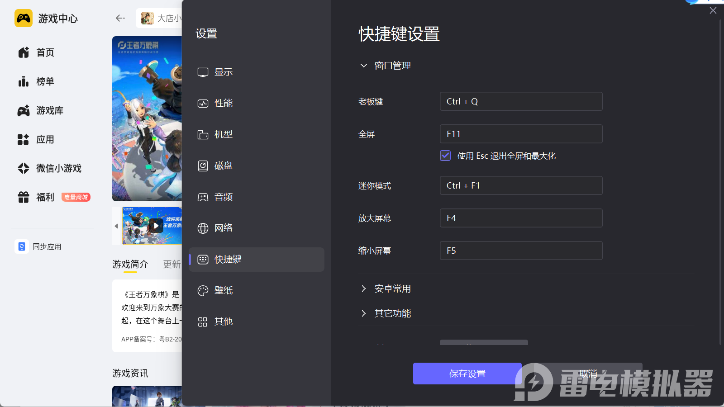724x407 pixels.
Task: Click the 电量商城 badge
Action: pyautogui.click(x=76, y=197)
